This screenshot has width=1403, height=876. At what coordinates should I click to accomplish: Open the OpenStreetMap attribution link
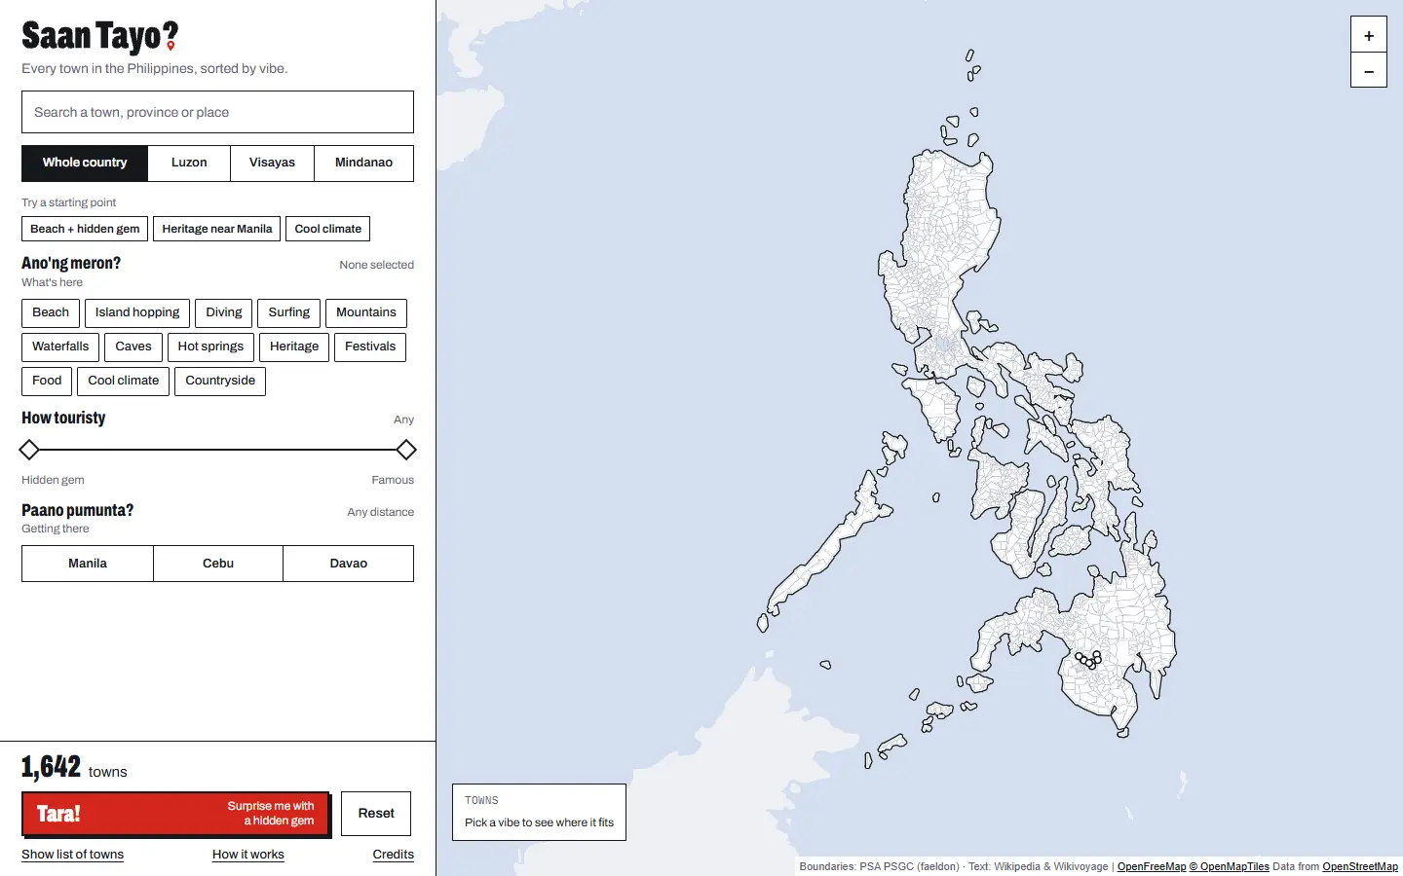1360,866
